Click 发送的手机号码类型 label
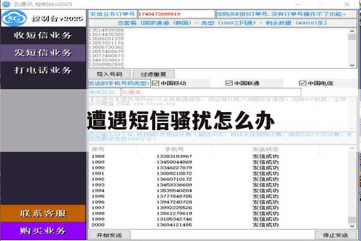Image resolution: width=361 pixels, height=241 pixels. tap(119, 83)
